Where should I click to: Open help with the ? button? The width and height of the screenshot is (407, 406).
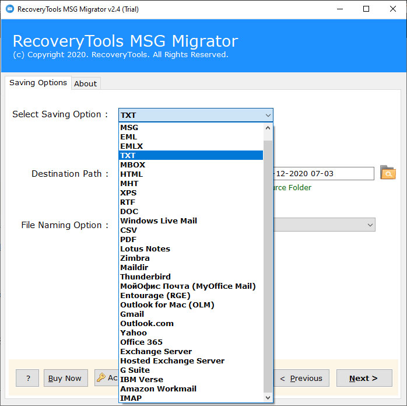[27, 378]
